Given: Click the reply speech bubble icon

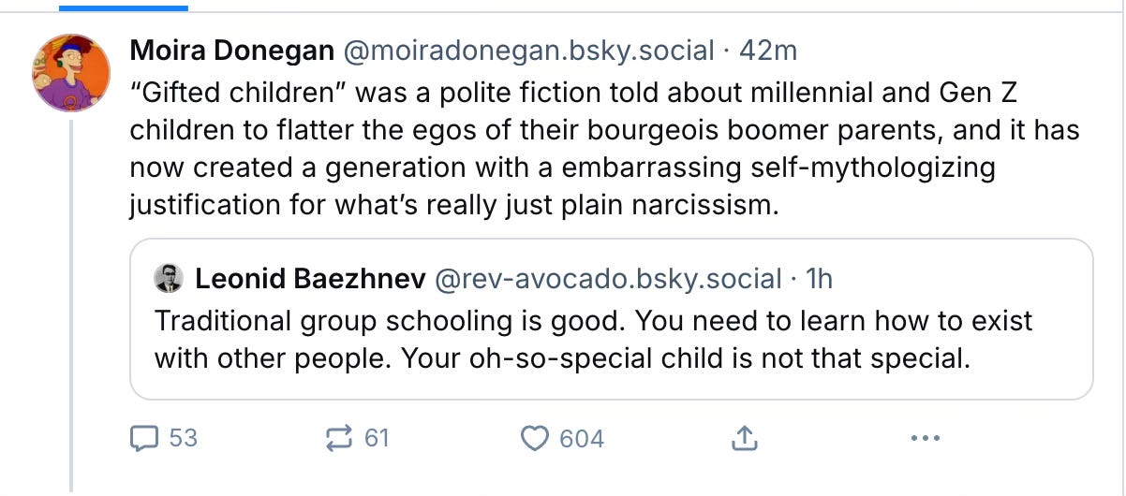Looking at the screenshot, I should point(145,437).
